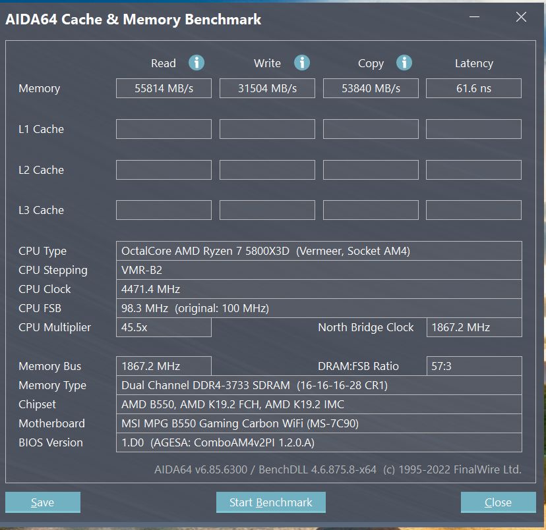The image size is (546, 530).
Task: Click the L3 Cache Read field
Action: click(164, 210)
